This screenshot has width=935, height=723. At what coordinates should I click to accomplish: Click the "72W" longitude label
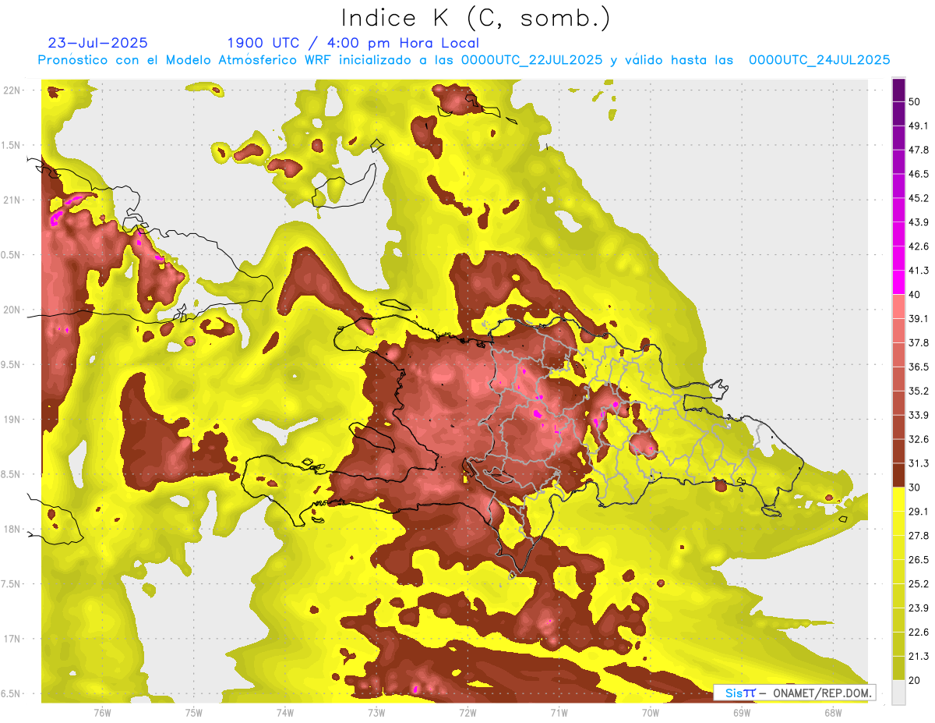click(x=467, y=712)
